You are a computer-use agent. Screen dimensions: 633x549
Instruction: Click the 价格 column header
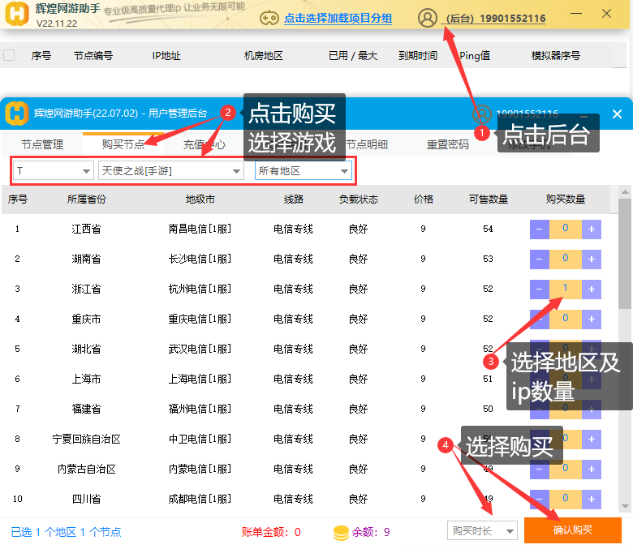(x=423, y=199)
